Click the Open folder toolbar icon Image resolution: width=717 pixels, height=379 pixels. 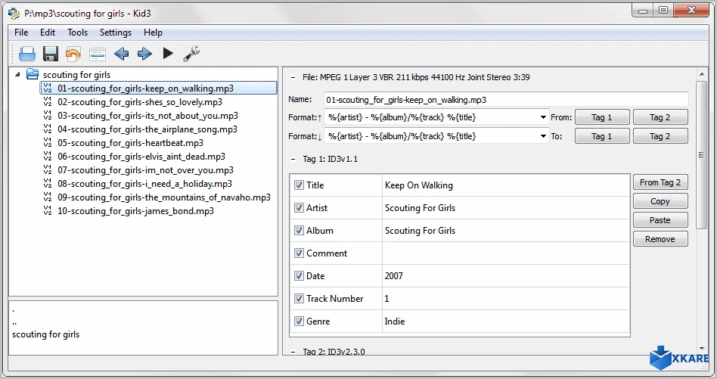tap(27, 54)
